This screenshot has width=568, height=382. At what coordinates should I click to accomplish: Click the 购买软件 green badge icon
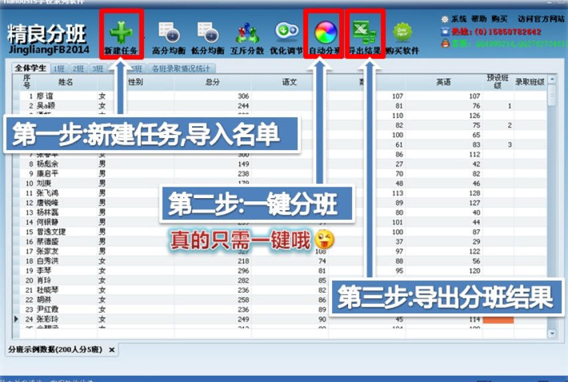tap(403, 33)
